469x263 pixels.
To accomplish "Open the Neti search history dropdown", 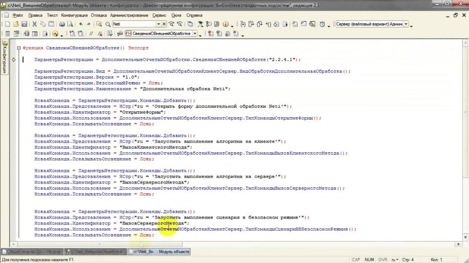I will (x=159, y=24).
